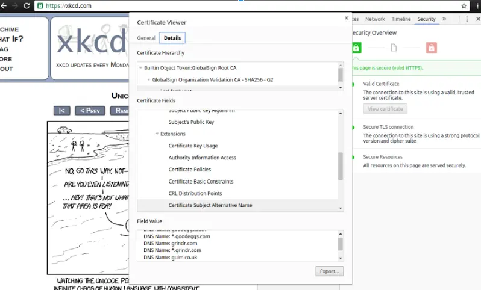
Task: Click the What If? link
Action: pos(11,39)
